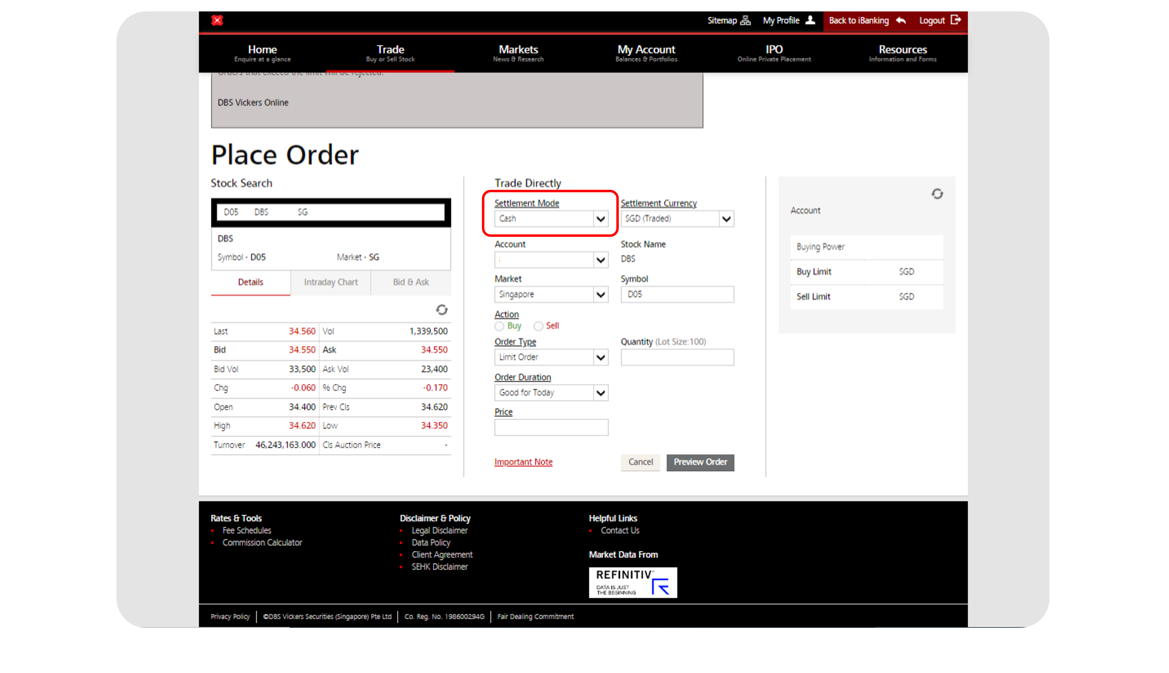Open the Commission Calculator footer link
The width and height of the screenshot is (1169, 673).
click(x=262, y=543)
